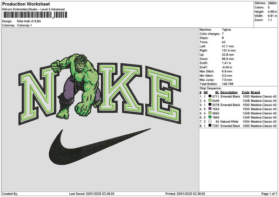Click the Colors count 5
This screenshot has height=197, width=279.
(x=269, y=7)
